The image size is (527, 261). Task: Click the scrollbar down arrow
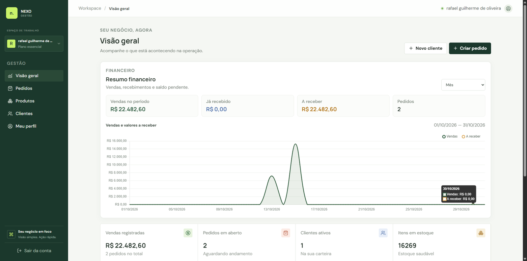pyautogui.click(x=525, y=259)
